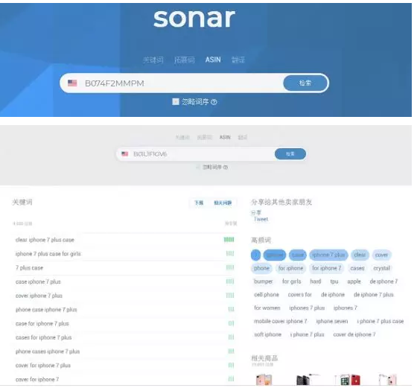This screenshot has height=388, width=417.
Task: Click the large blue search button
Action: [x=305, y=83]
